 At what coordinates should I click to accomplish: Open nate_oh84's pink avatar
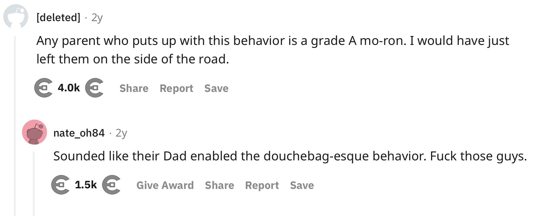point(35,132)
